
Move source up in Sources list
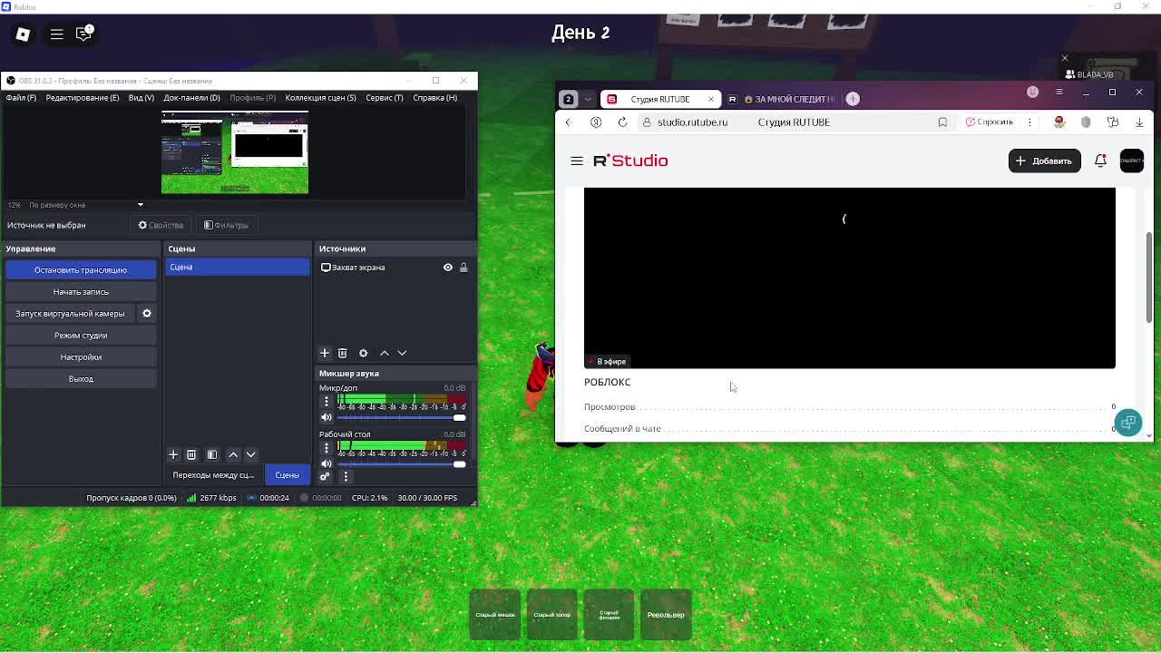[385, 353]
